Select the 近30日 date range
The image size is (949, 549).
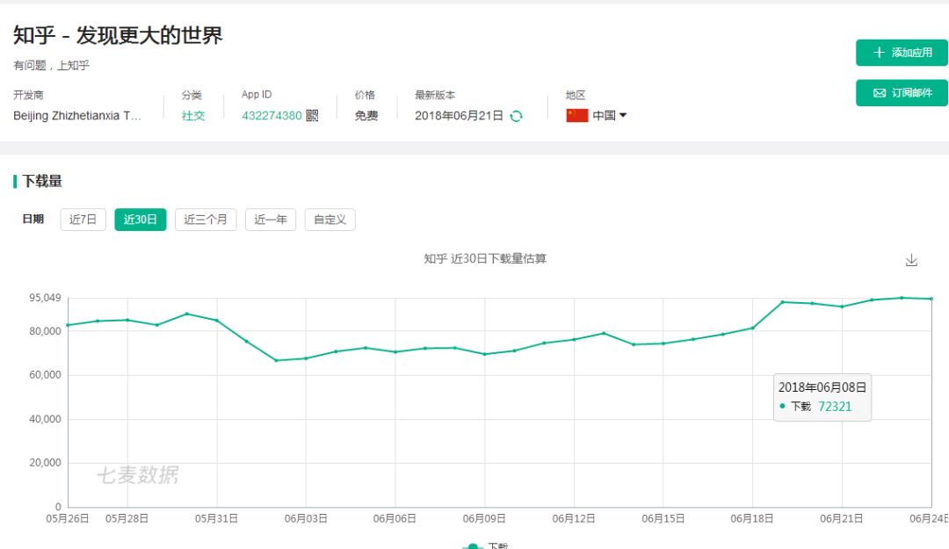coord(141,219)
